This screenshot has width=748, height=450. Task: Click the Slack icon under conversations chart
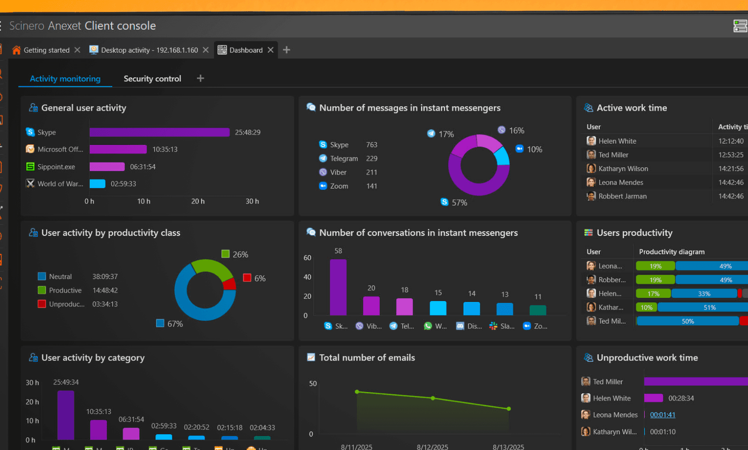click(493, 326)
